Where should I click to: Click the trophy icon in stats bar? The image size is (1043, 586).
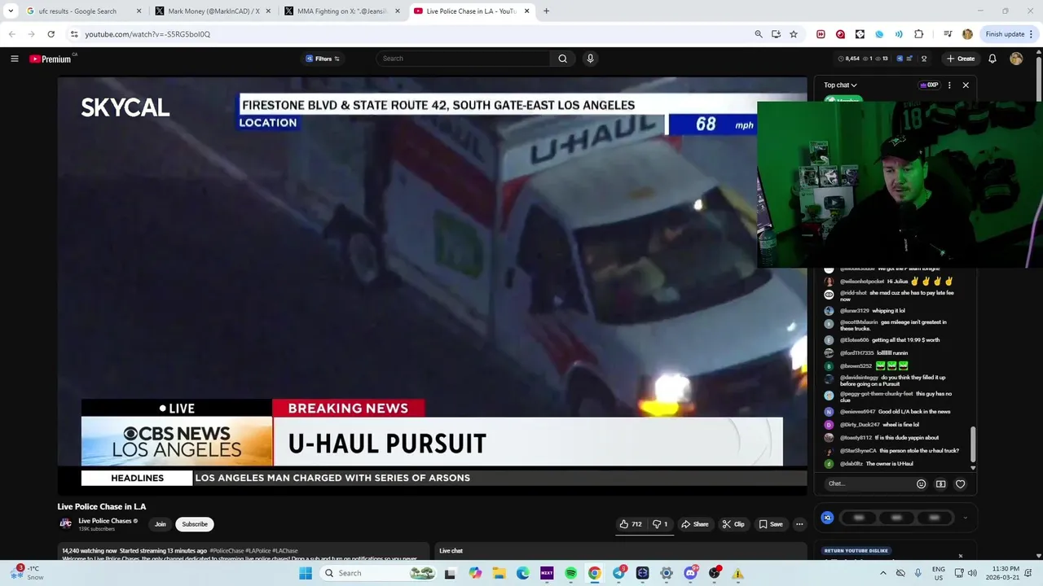[924, 59]
